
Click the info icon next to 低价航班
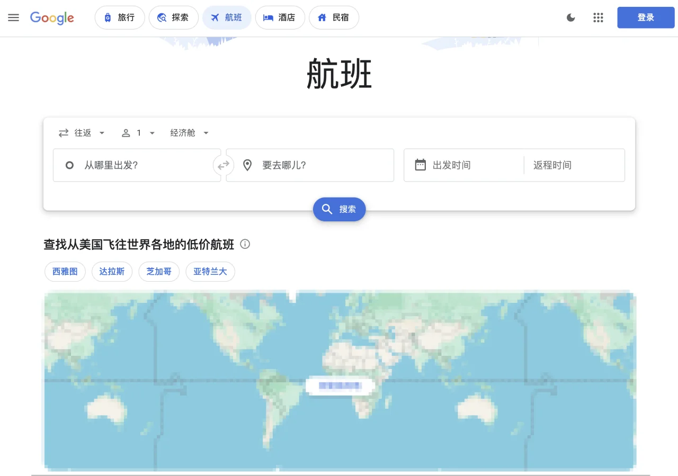[245, 244]
